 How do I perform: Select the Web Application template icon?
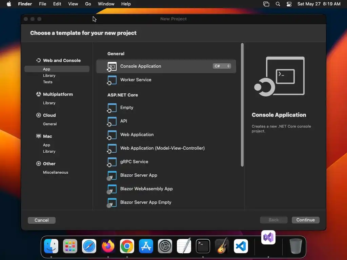click(x=112, y=135)
